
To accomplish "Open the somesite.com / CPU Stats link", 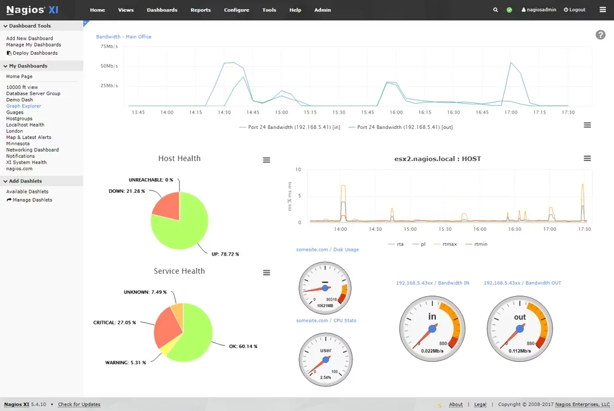I will tap(325, 320).
